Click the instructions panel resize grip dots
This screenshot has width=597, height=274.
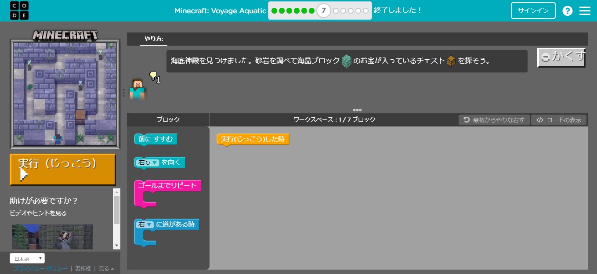coord(357,110)
